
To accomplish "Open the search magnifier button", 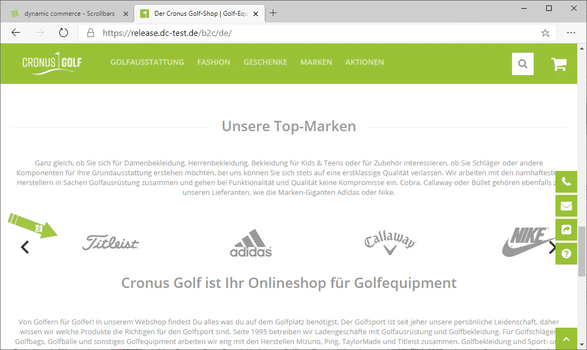I will pos(523,64).
